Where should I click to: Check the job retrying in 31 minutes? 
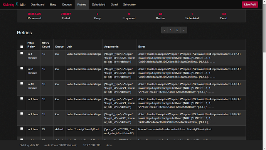22,68
